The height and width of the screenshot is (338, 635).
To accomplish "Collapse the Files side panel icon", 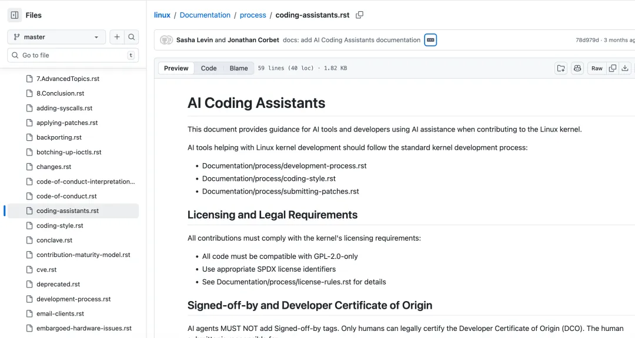I will click(15, 15).
